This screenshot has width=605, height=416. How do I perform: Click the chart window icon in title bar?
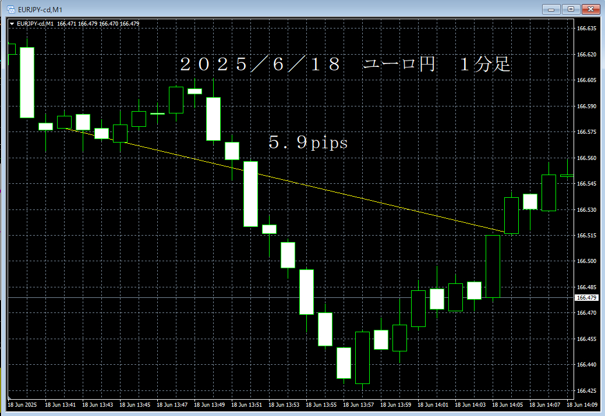click(11, 9)
